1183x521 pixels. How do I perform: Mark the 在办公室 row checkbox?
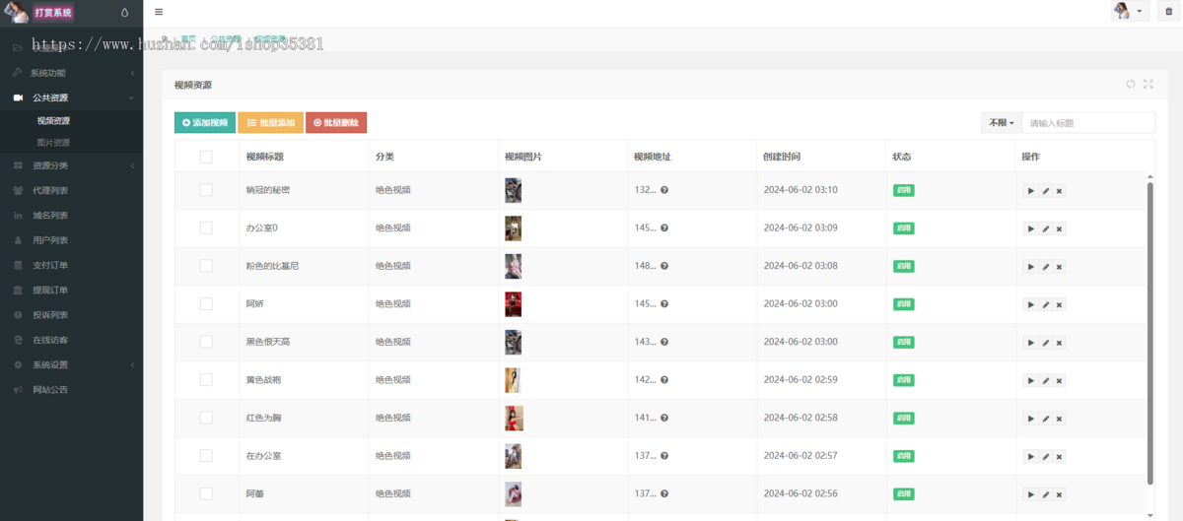pyautogui.click(x=206, y=455)
